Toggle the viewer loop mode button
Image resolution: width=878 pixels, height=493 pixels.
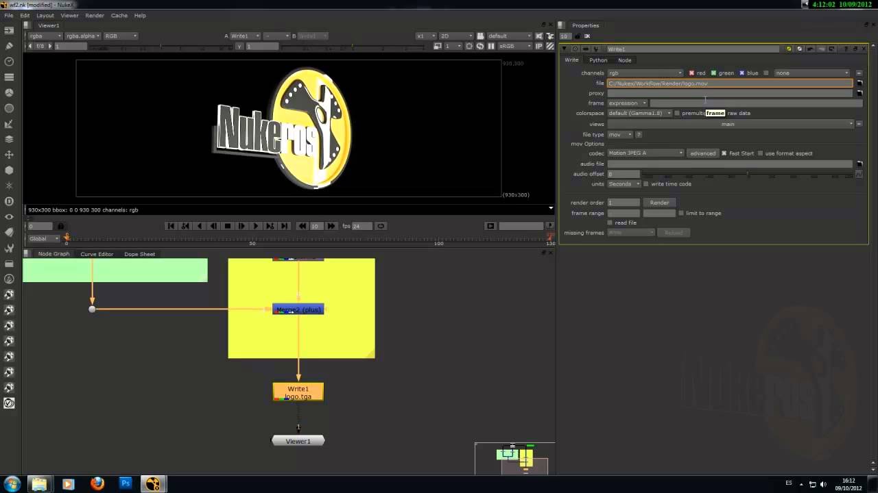point(381,226)
